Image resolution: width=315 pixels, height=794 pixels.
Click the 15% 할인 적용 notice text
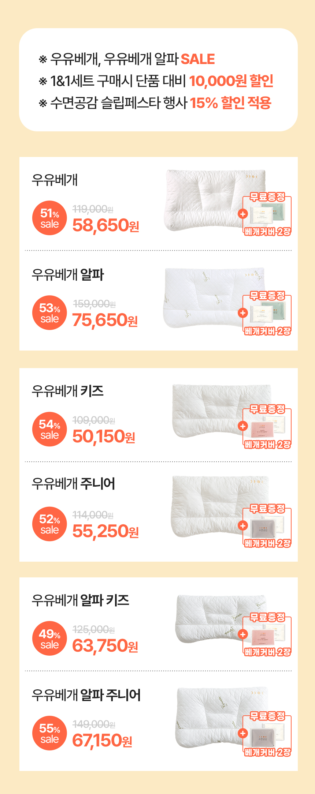click(230, 103)
